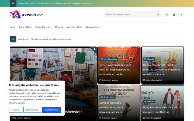The height and width of the screenshot is (121, 194).
Task: Click the '8 stundām atpakaļ' timestamp
Action: point(153,80)
